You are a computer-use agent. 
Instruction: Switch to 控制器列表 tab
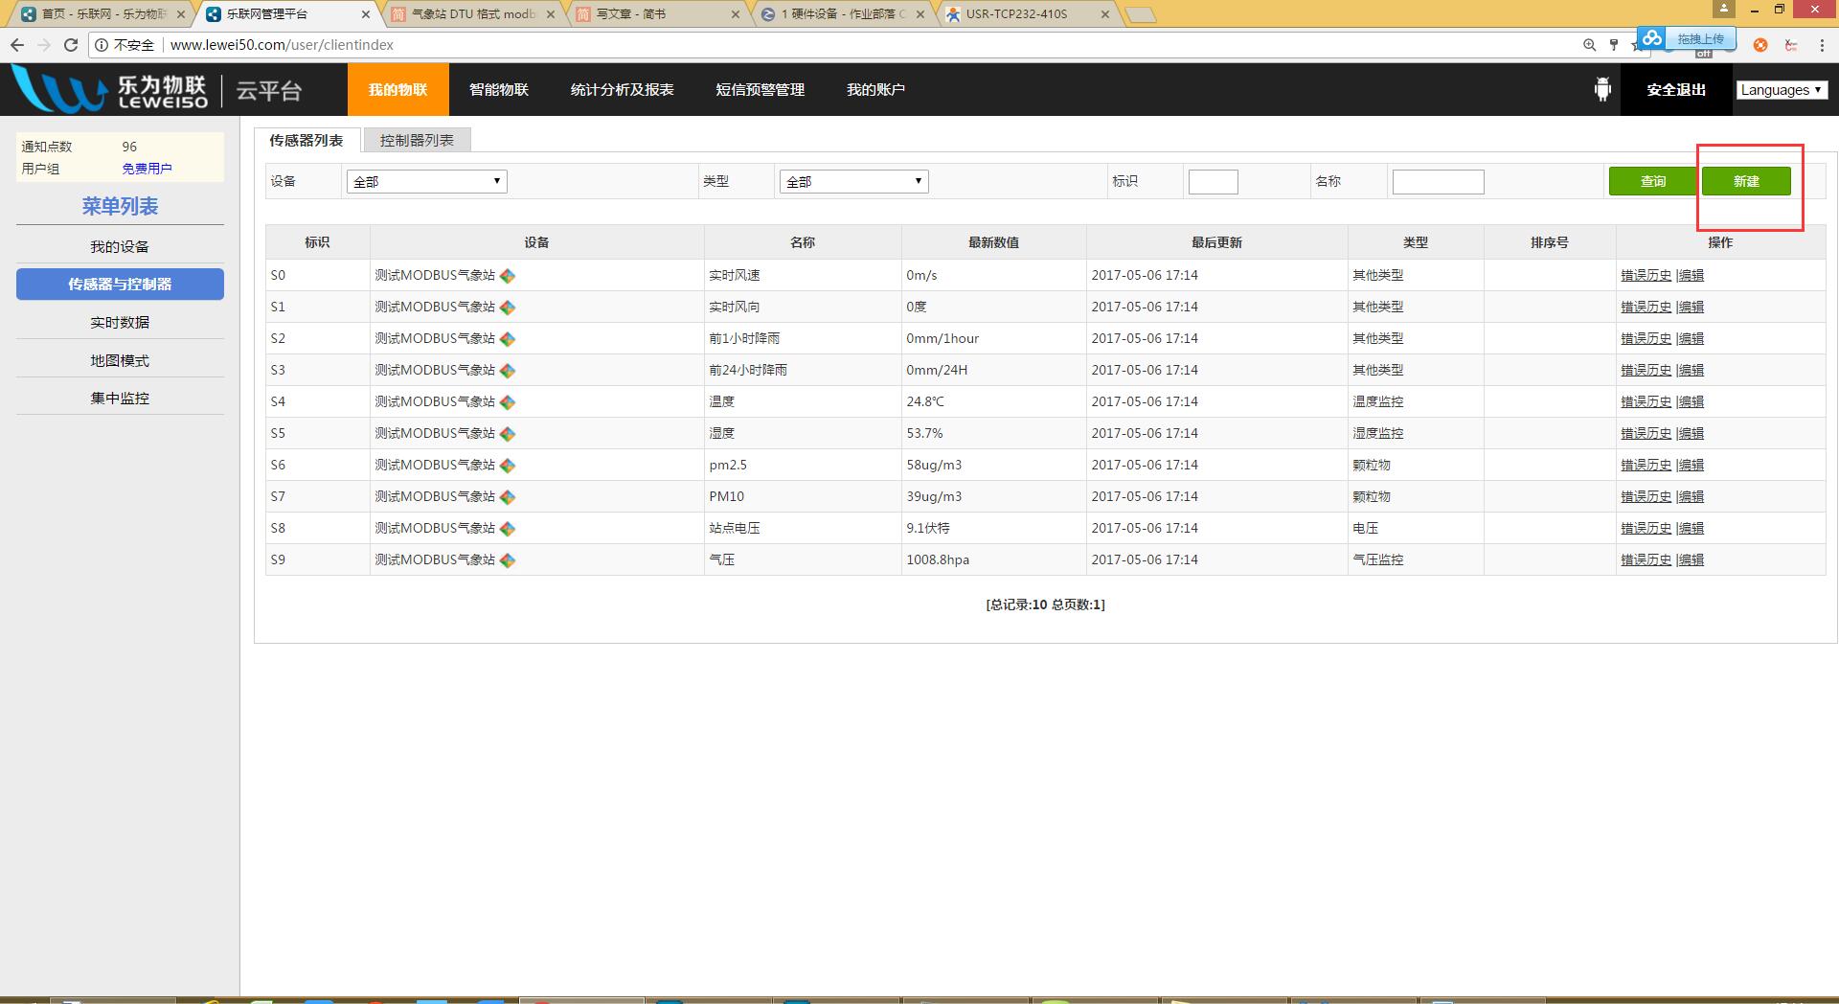[417, 140]
